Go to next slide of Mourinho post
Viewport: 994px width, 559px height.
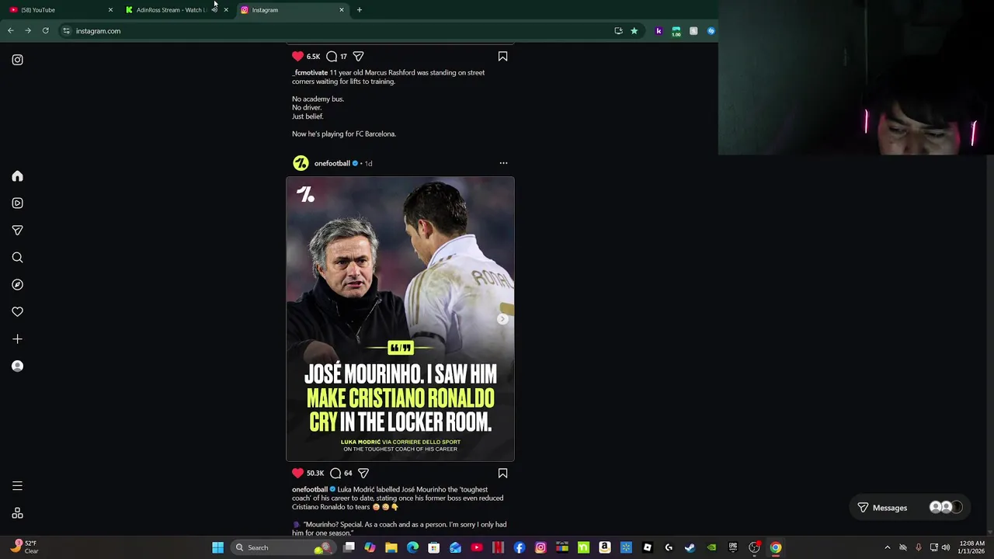click(x=502, y=319)
